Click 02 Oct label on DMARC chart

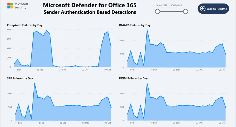tap(199, 70)
